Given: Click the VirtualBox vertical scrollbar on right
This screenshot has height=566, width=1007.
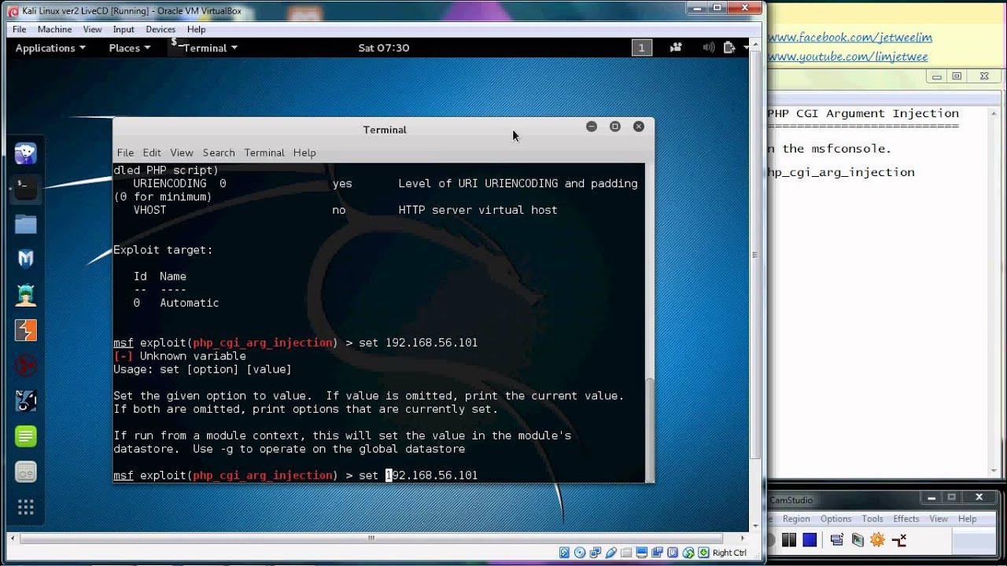Looking at the screenshot, I should click(755, 255).
